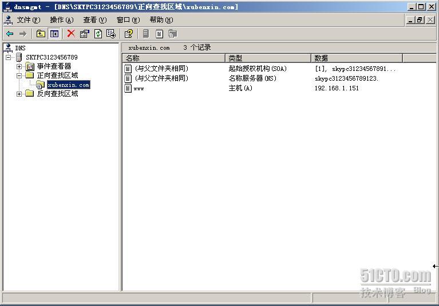Click the [1], skypc31234567891... data cell
The image size is (439, 306).
click(355, 69)
